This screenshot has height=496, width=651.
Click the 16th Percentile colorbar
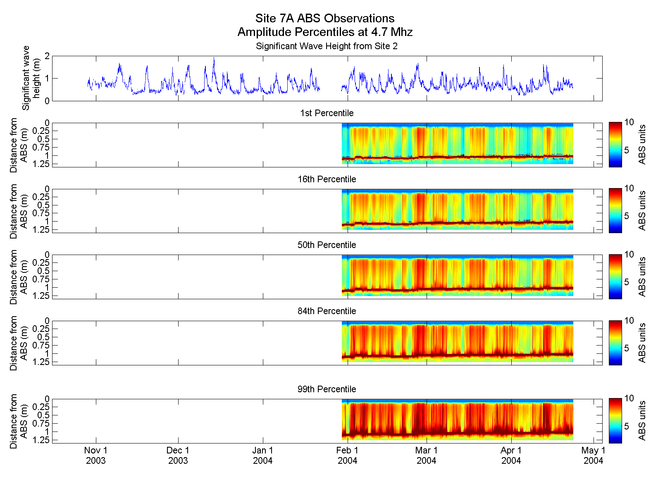pos(615,211)
